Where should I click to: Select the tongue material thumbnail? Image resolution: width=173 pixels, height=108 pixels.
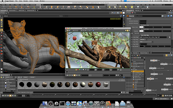click(x=98, y=85)
